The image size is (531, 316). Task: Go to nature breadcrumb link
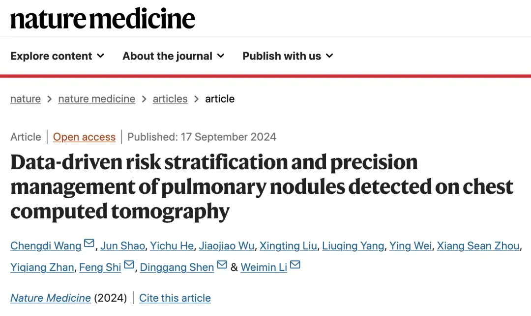click(25, 99)
